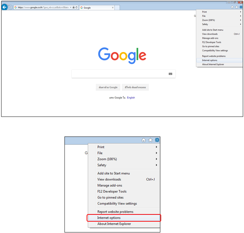Screen dimensions: 244x233
Task: Go back using the blue Back arrow
Action: pos(4,7)
